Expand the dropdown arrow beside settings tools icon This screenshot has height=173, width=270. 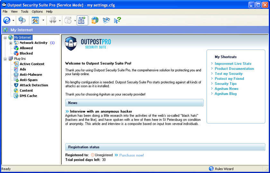43,20
